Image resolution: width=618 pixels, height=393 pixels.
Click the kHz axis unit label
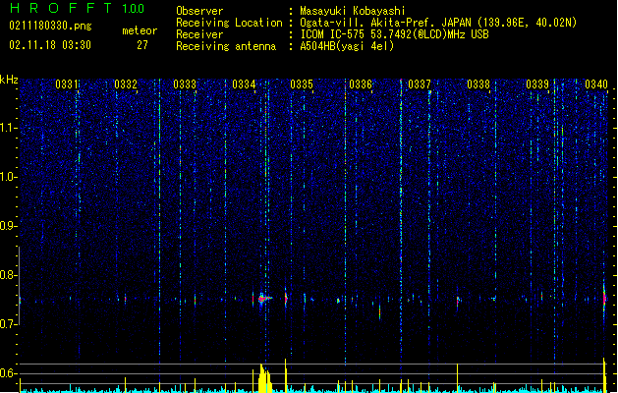(9, 80)
